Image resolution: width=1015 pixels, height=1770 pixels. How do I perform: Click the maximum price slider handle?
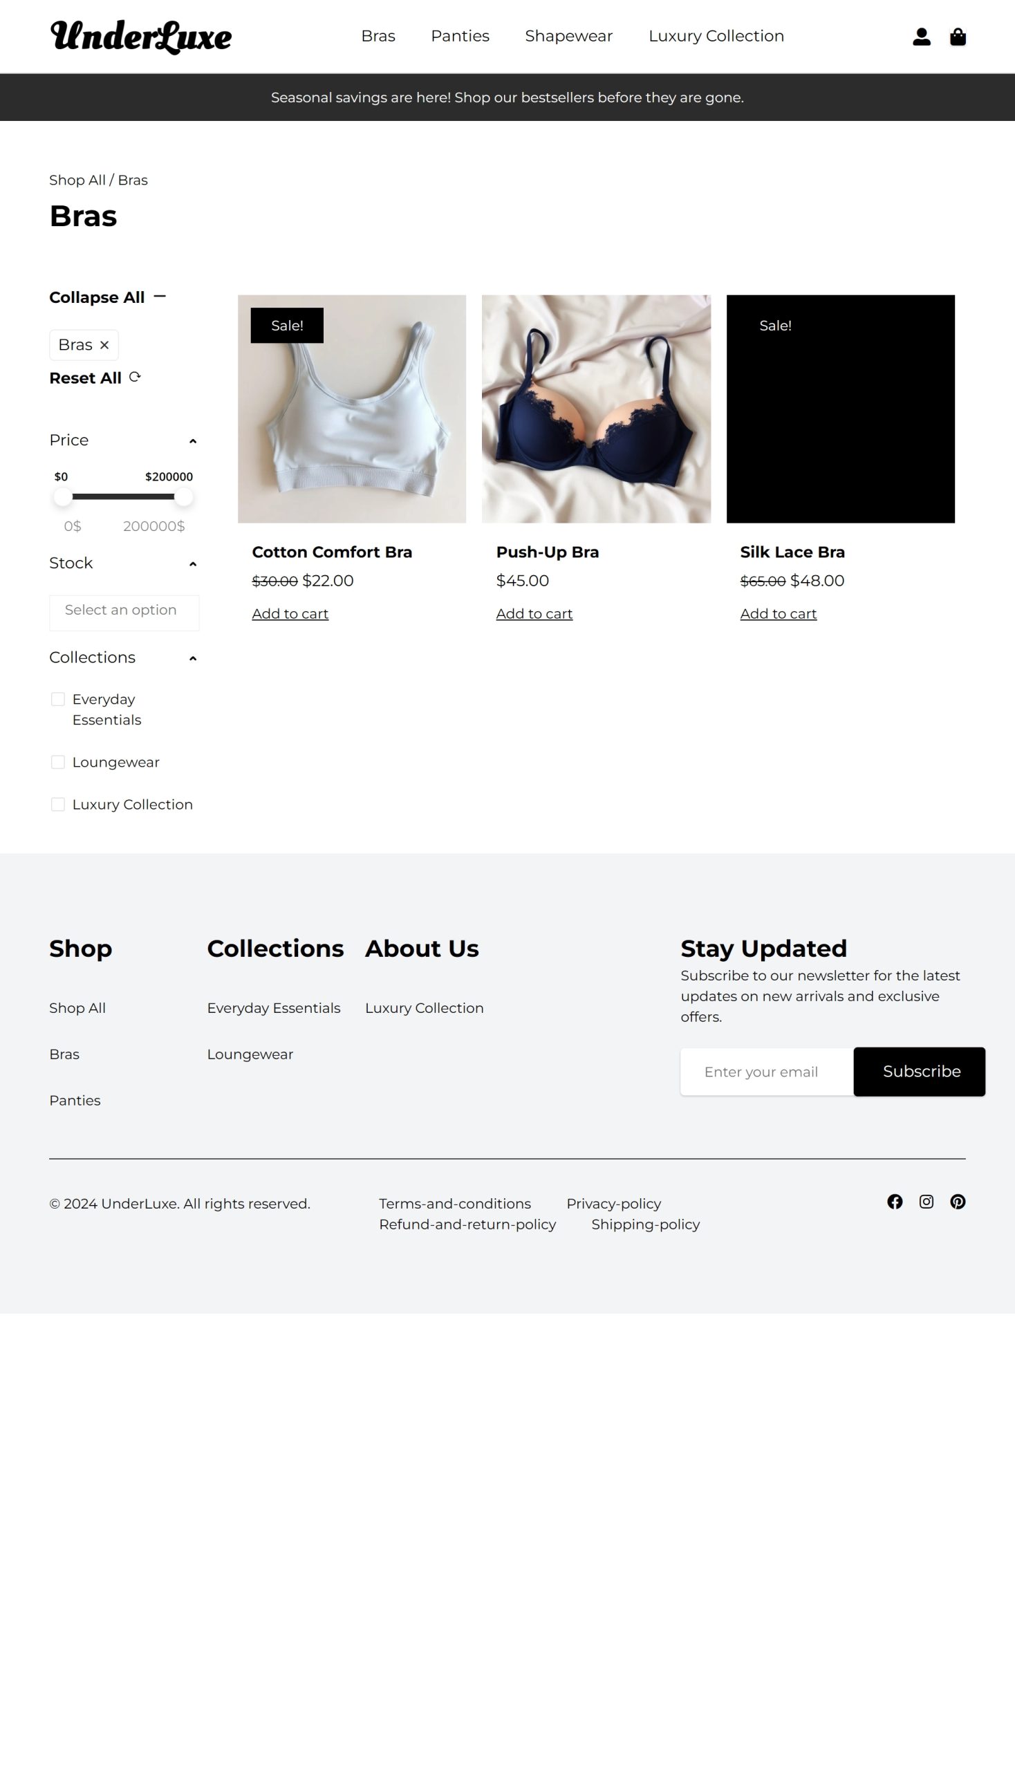click(x=183, y=496)
